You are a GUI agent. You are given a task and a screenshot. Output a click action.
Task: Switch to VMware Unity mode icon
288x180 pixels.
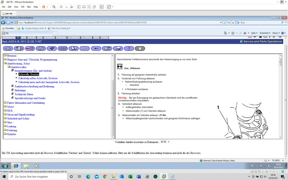pos(94,7)
